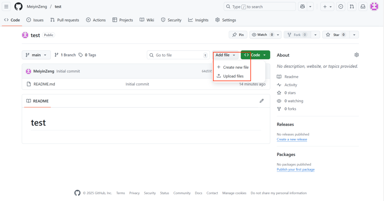
Task: Expand the Star lists dropdown arrow
Action: click(354, 35)
